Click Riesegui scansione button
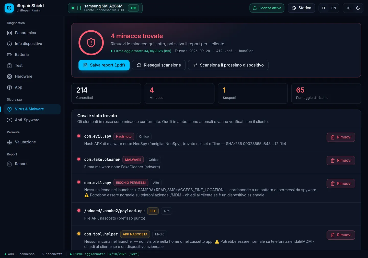 pos(159,65)
